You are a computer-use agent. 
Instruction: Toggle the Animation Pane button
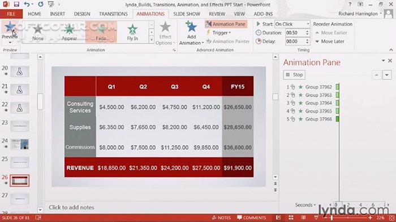(226, 24)
